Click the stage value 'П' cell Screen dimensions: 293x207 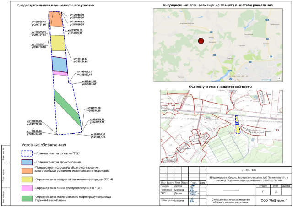(263, 192)
